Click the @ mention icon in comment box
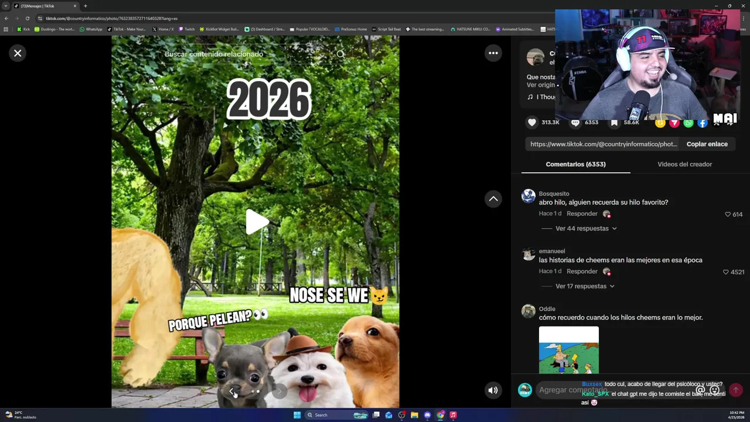This screenshot has width=750, height=422. point(700,390)
